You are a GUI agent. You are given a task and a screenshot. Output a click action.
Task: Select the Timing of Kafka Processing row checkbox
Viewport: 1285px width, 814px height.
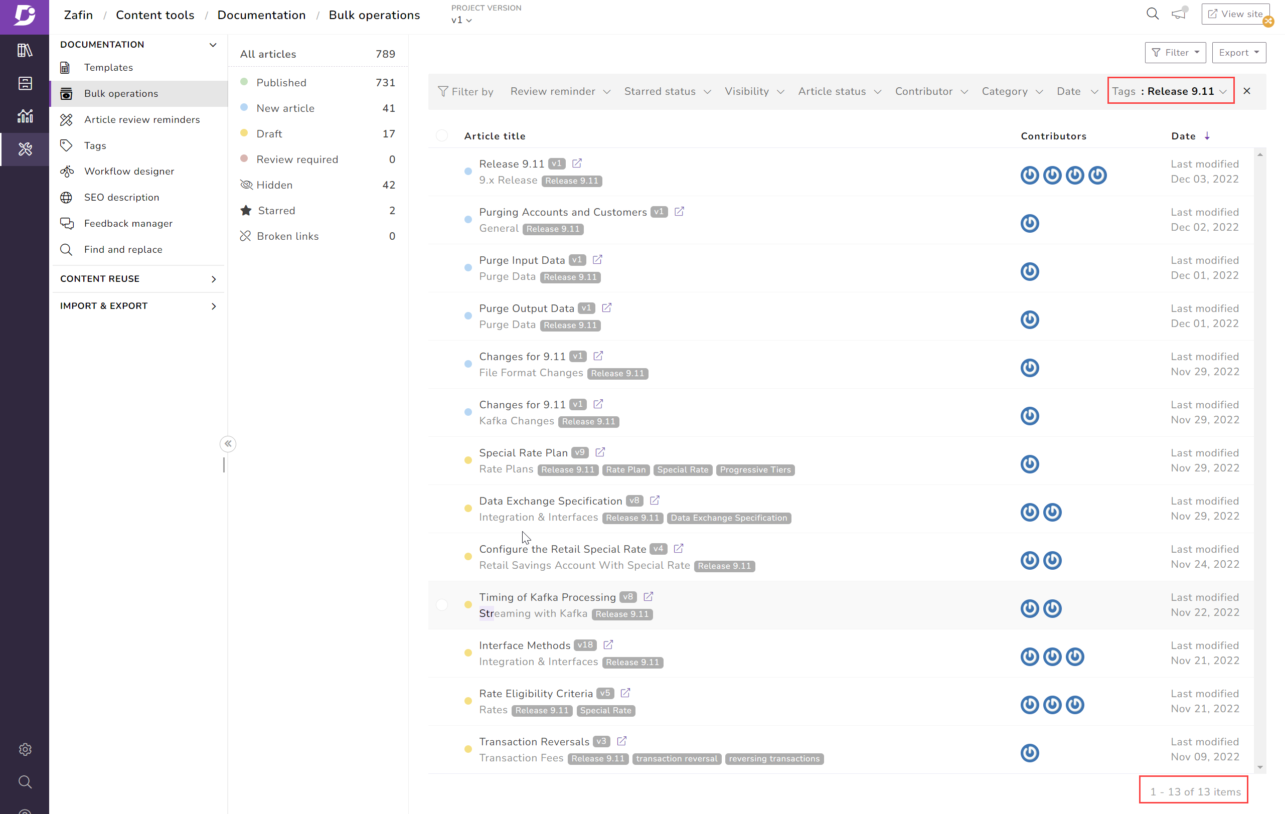click(442, 605)
